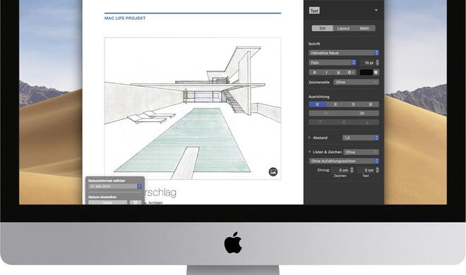Decrease paragraph indent level
Image resolution: width=466 pixels, height=275 pixels.
[326, 114]
